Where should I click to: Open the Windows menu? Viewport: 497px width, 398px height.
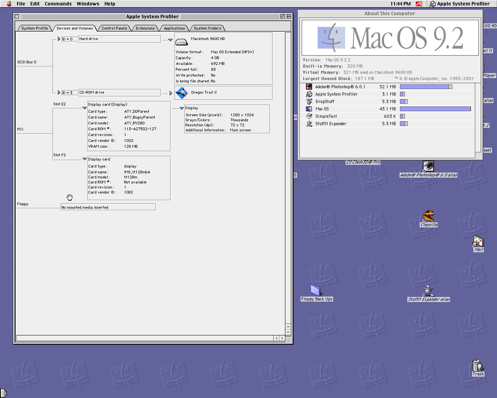[88, 4]
